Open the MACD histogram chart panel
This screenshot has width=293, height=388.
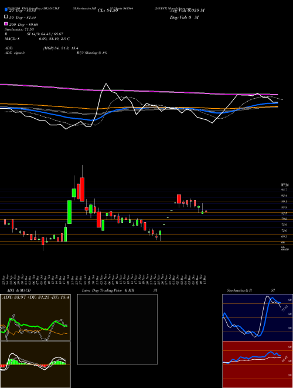click(x=35, y=364)
